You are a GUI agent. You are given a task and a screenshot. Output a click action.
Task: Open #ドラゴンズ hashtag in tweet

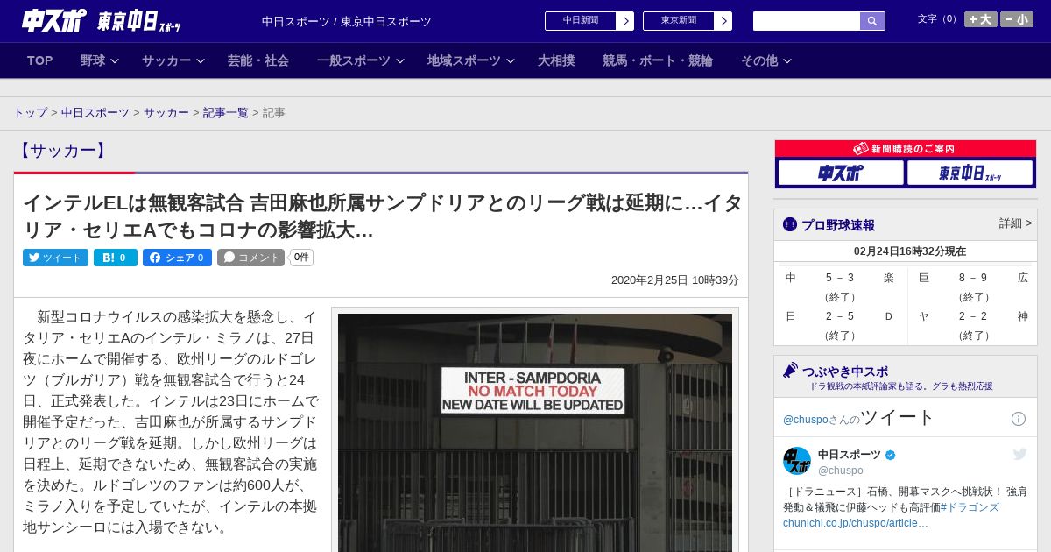[970, 507]
